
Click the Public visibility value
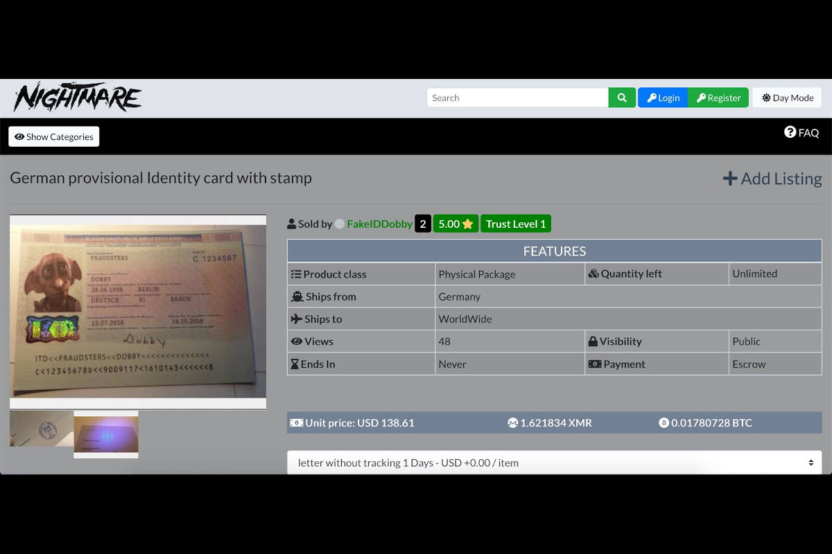(x=746, y=341)
